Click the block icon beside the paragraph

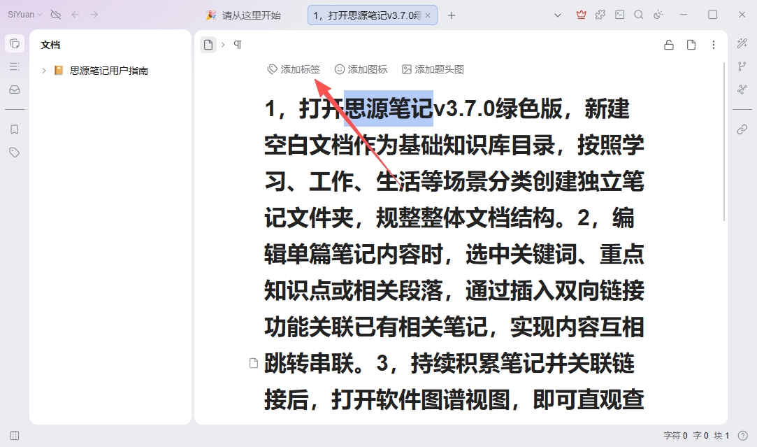tap(254, 363)
